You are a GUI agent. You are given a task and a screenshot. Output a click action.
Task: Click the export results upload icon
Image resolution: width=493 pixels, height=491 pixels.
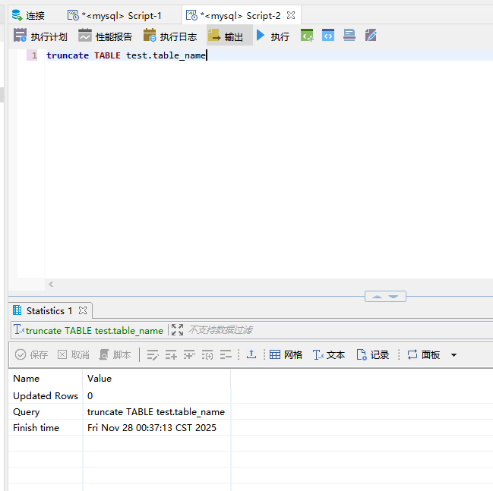point(251,354)
